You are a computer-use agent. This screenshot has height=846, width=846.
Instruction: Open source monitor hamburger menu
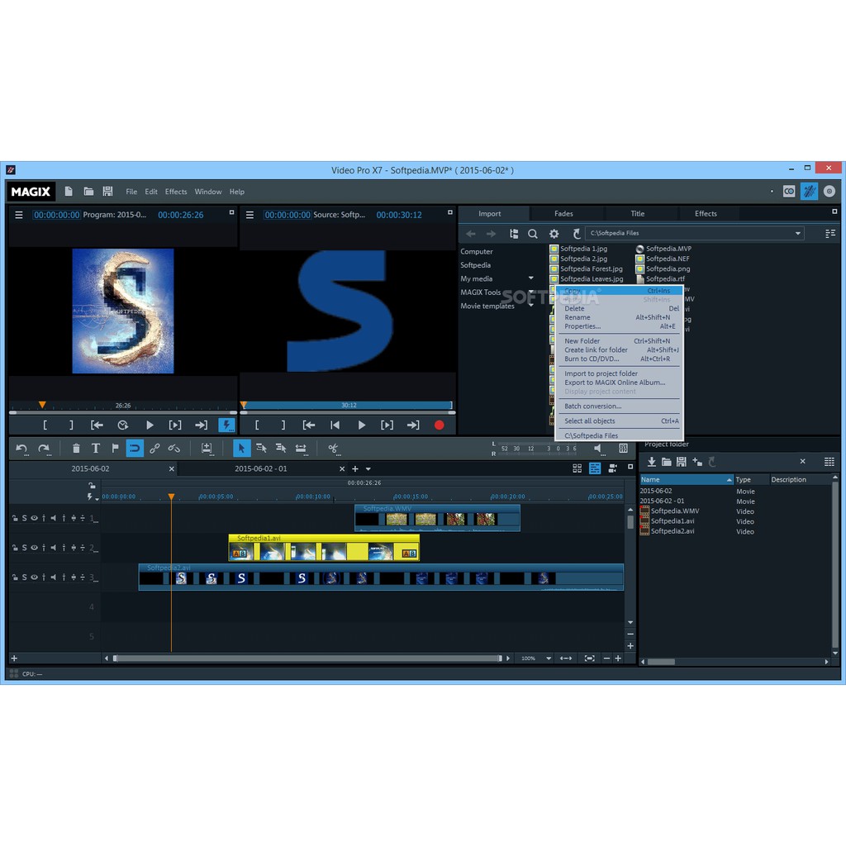tap(250, 215)
